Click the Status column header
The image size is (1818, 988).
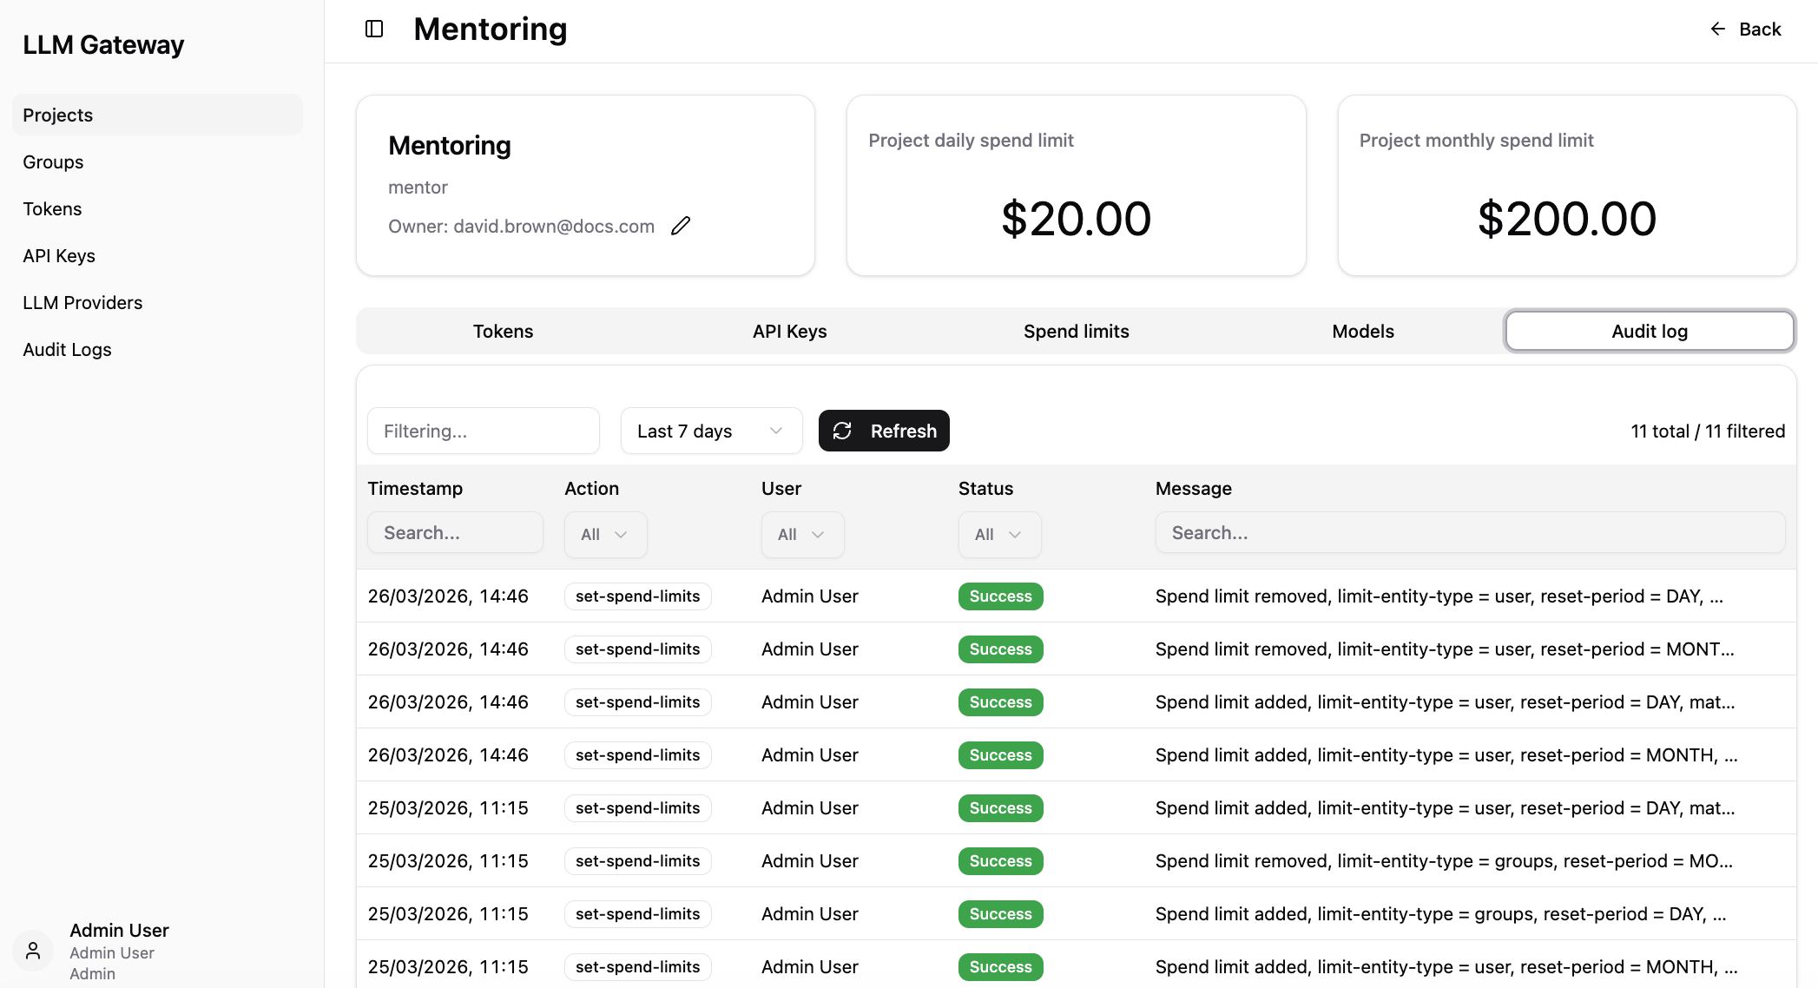coord(985,488)
